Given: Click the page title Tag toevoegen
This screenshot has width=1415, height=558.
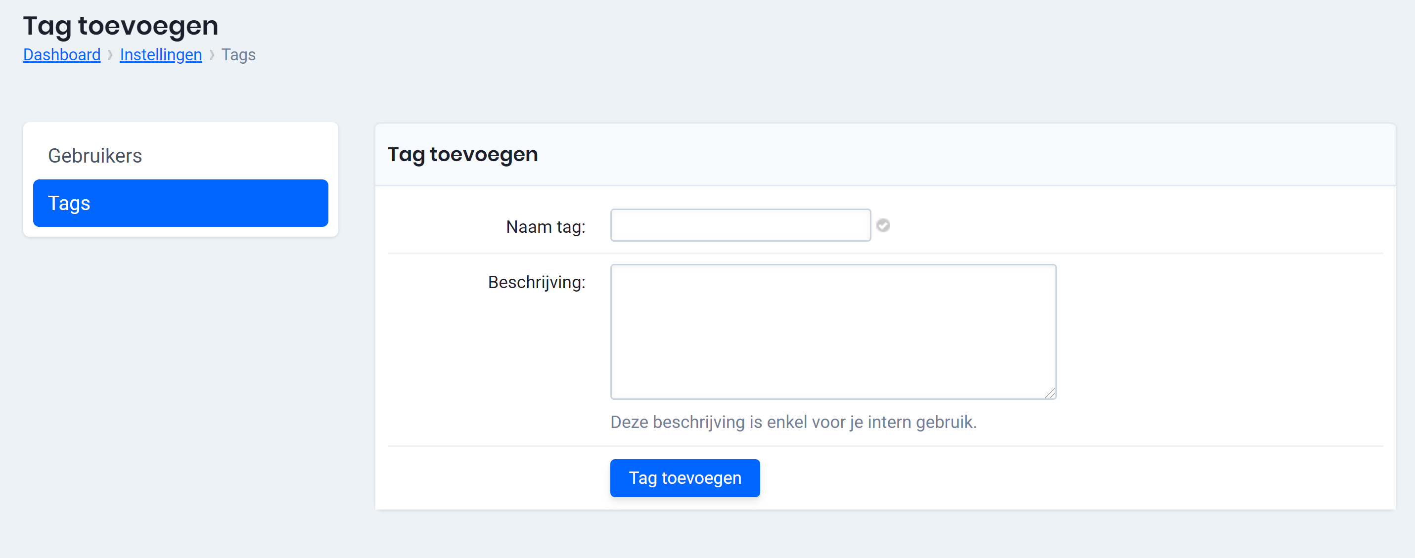Looking at the screenshot, I should click(120, 25).
